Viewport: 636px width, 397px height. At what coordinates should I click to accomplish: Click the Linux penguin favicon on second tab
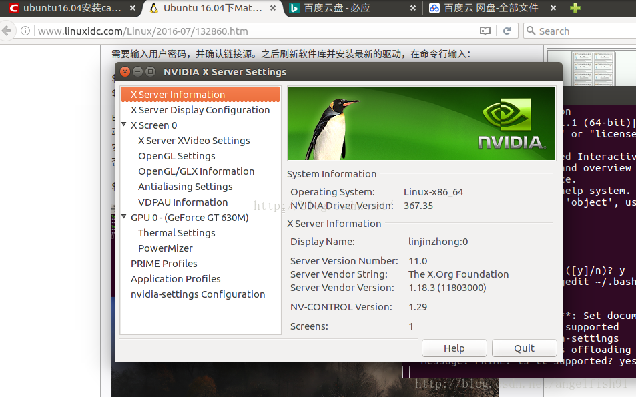[x=153, y=8]
